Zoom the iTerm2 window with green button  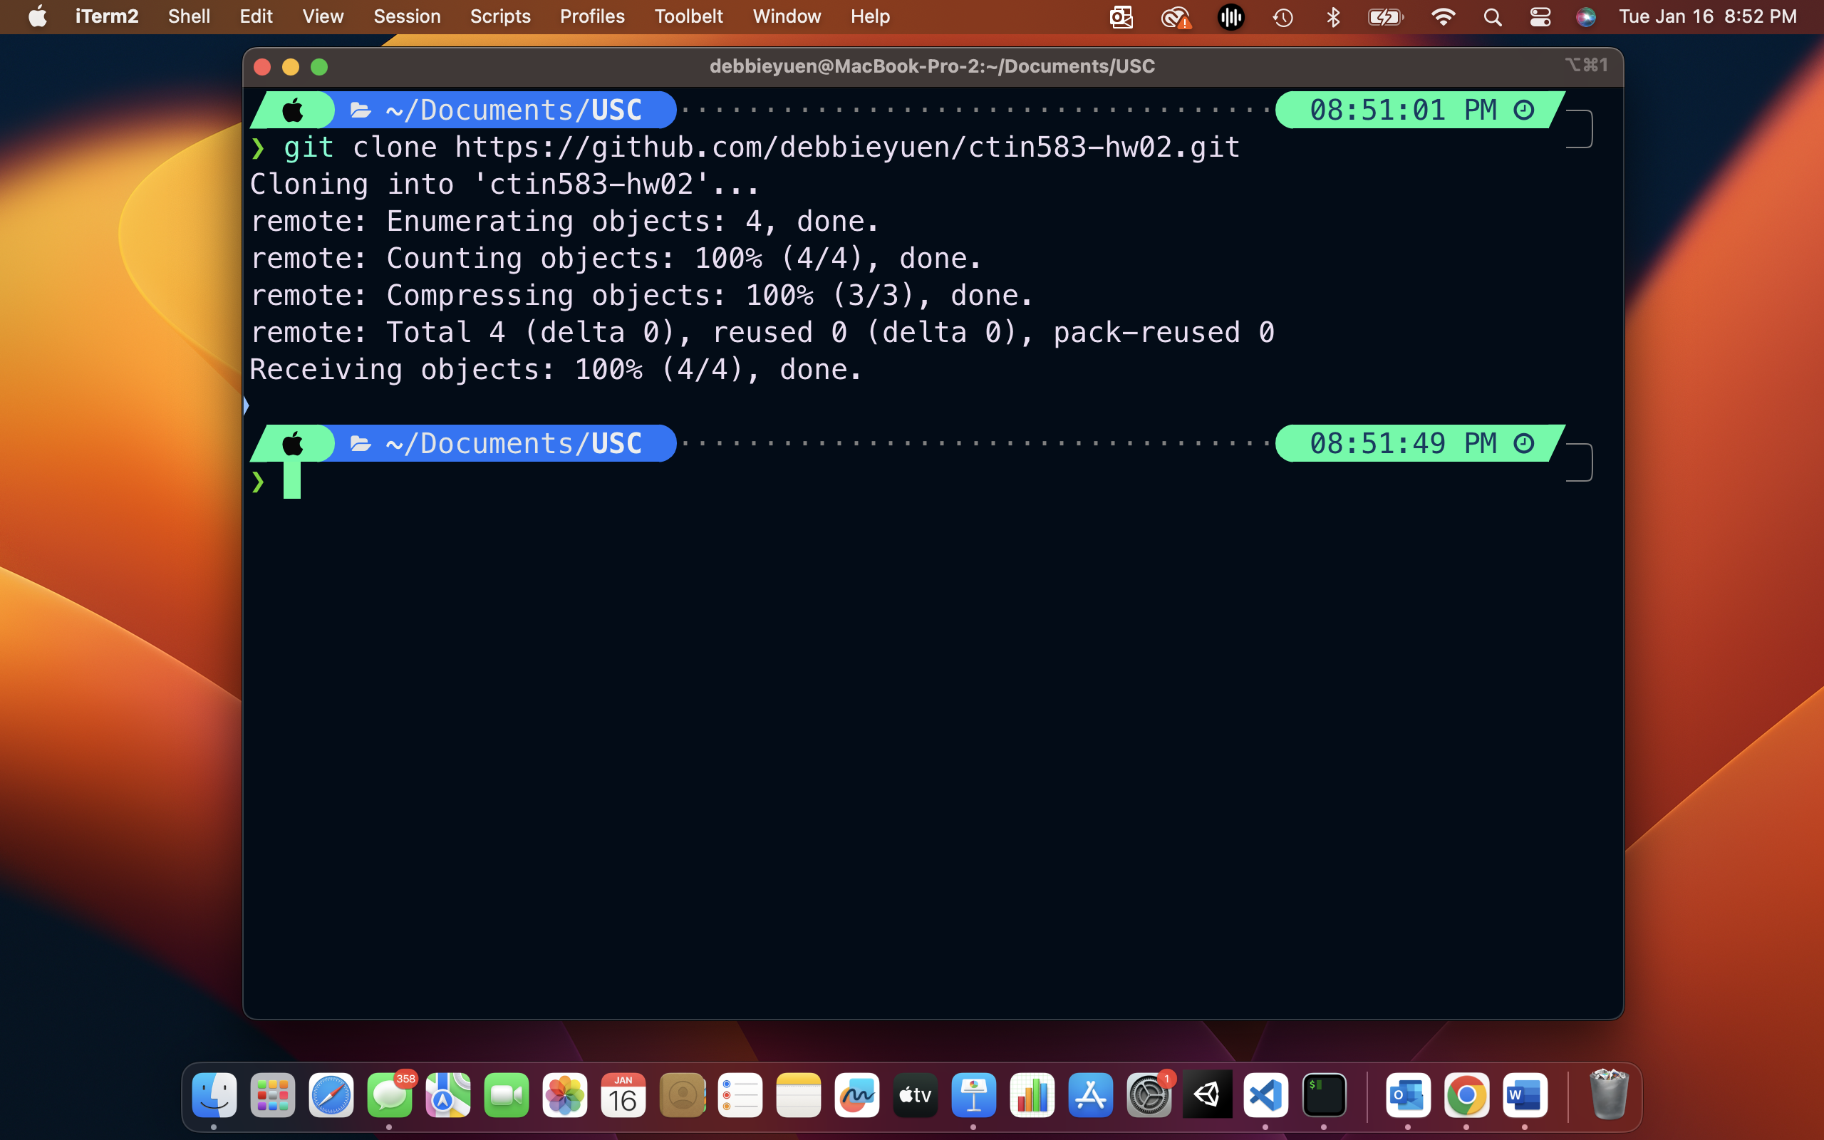[320, 67]
